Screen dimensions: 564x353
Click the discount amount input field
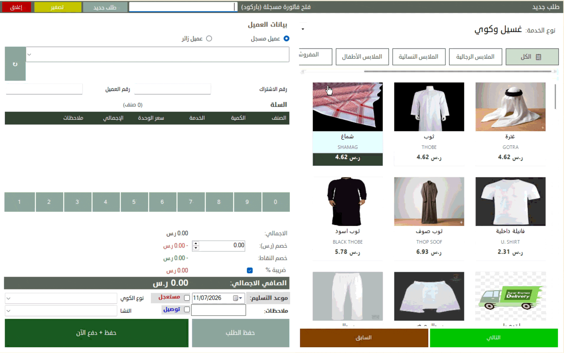222,246
